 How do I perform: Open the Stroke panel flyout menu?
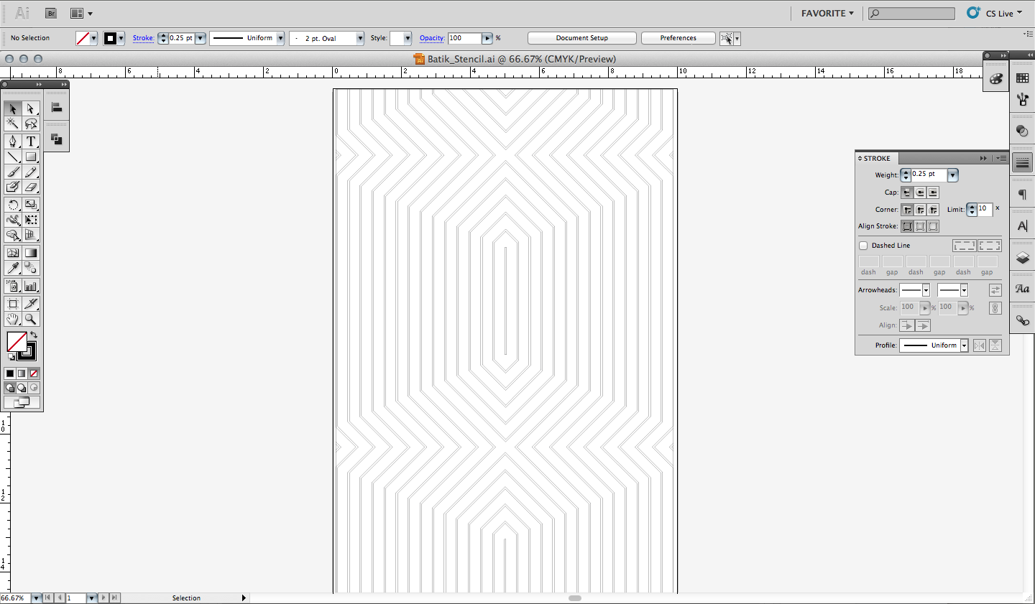coord(1000,158)
